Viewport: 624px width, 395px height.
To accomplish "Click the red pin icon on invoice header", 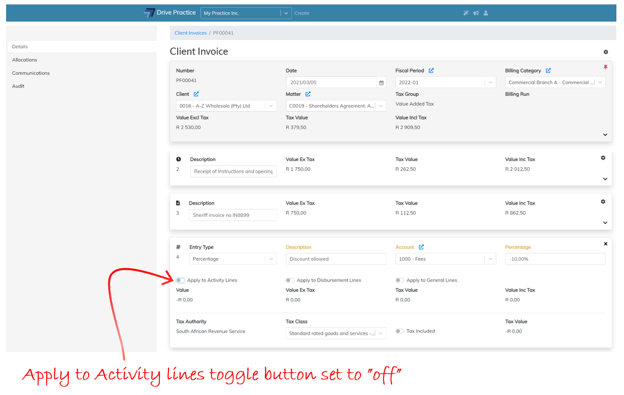I will coord(605,67).
